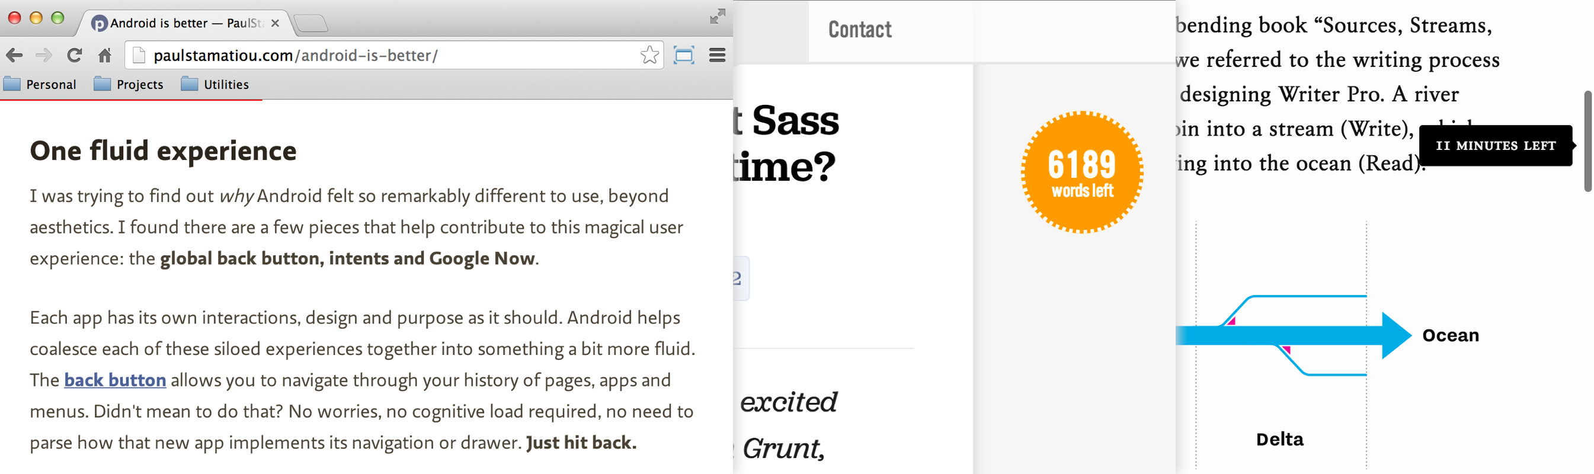Image resolution: width=1594 pixels, height=474 pixels.
Task: Click the browser back arrow
Action: [14, 56]
